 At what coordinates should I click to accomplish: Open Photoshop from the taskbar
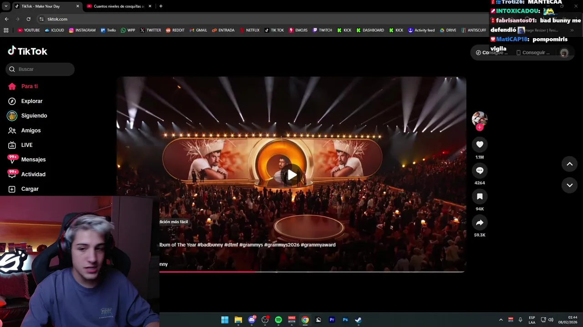click(x=345, y=320)
